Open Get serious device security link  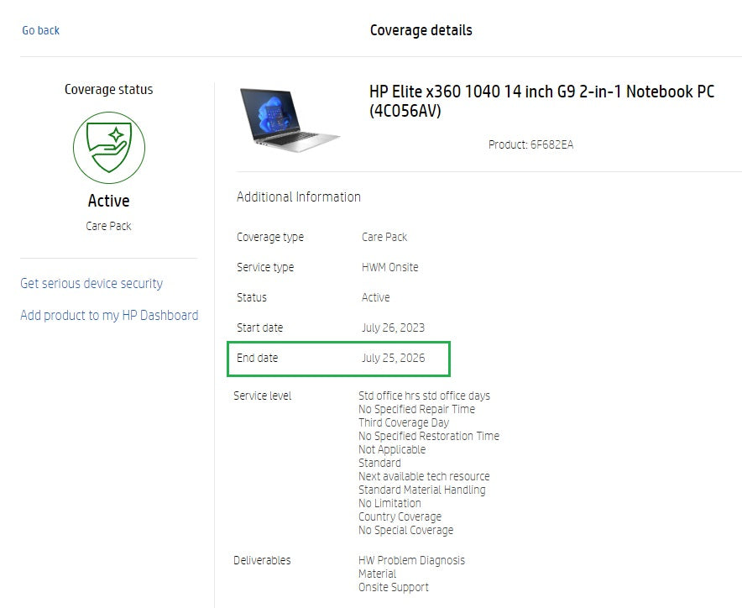(91, 283)
